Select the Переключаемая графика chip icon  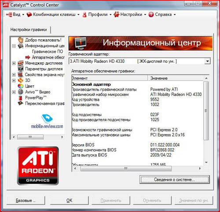21,103
